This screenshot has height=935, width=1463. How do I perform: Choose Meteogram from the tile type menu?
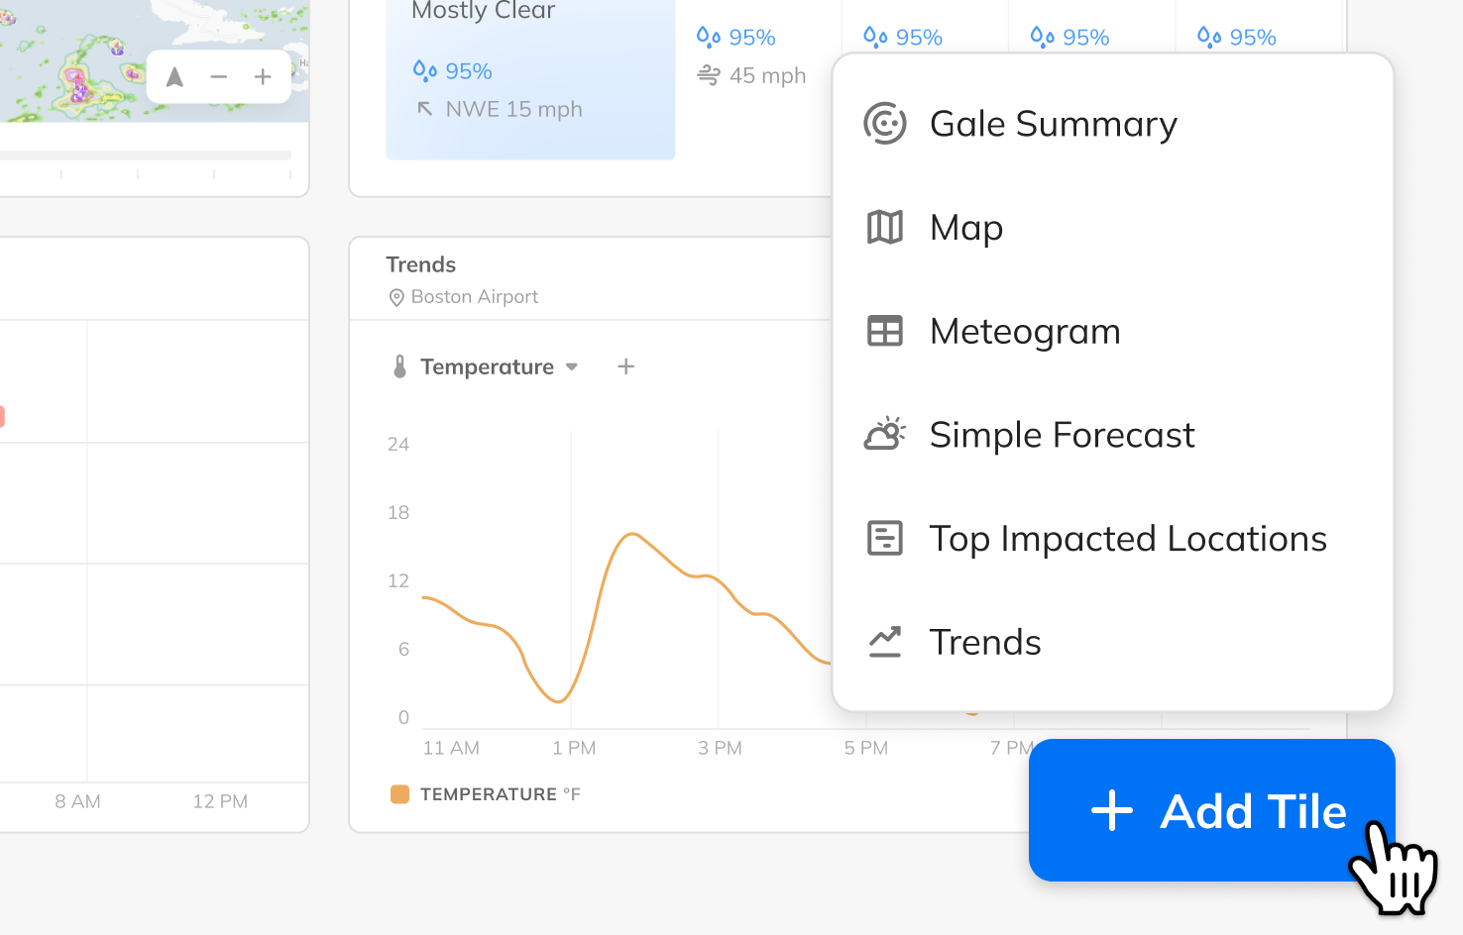point(1025,331)
